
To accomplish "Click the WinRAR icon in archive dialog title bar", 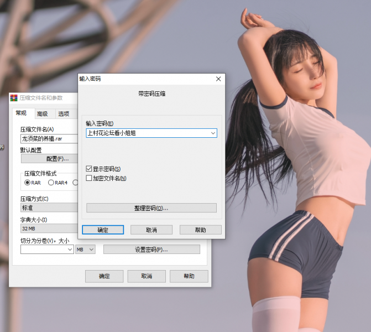I will pos(14,98).
